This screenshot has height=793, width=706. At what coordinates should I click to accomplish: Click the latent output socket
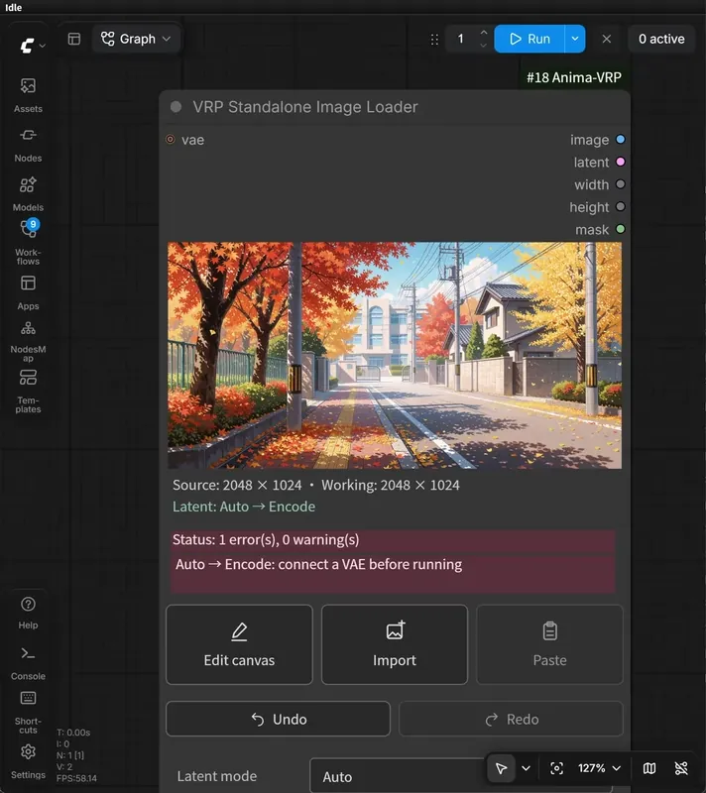[x=621, y=162]
